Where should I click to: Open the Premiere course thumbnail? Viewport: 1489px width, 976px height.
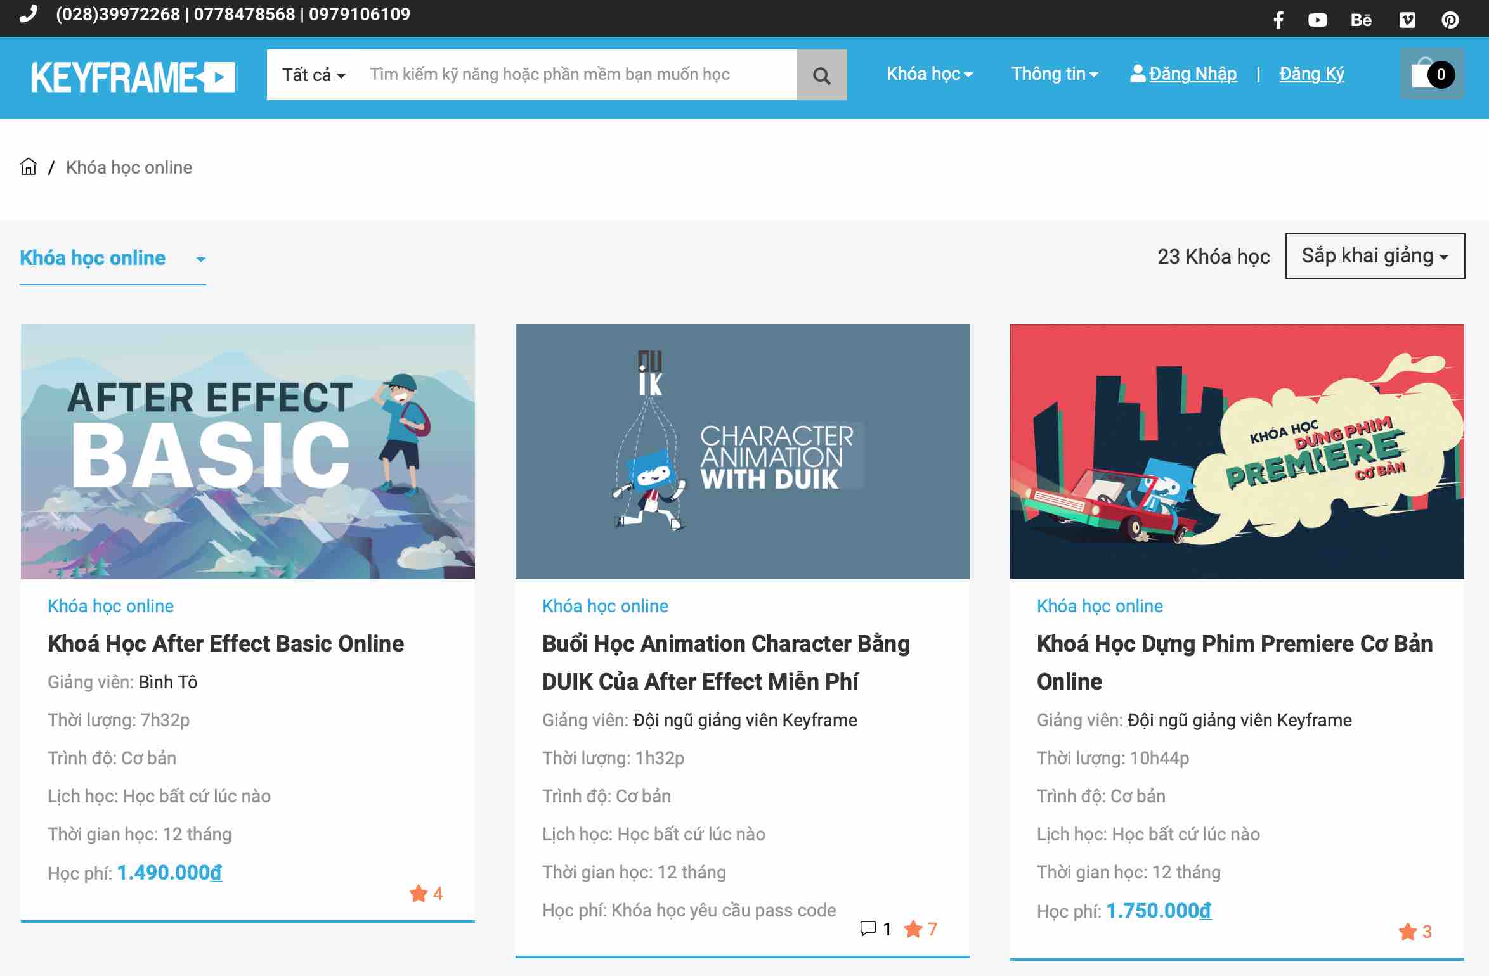(1237, 452)
